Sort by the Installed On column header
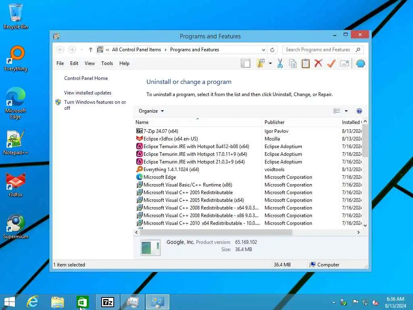This screenshot has width=413, height=310. click(x=351, y=122)
